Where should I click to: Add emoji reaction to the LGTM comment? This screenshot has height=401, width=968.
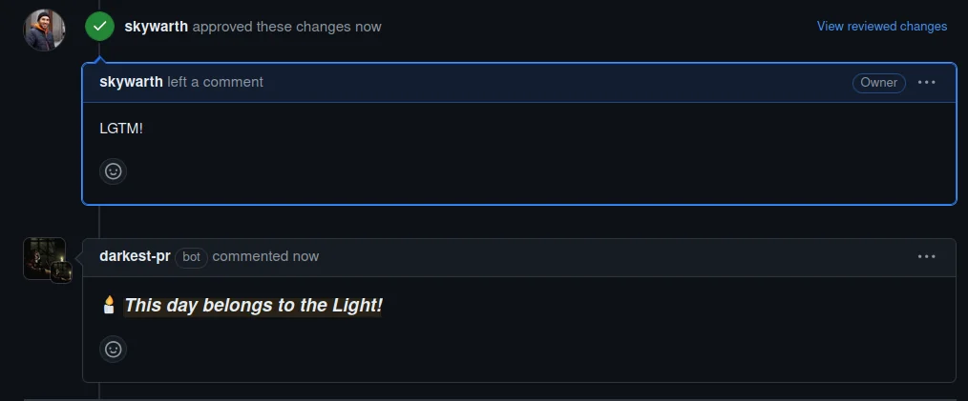coord(113,171)
